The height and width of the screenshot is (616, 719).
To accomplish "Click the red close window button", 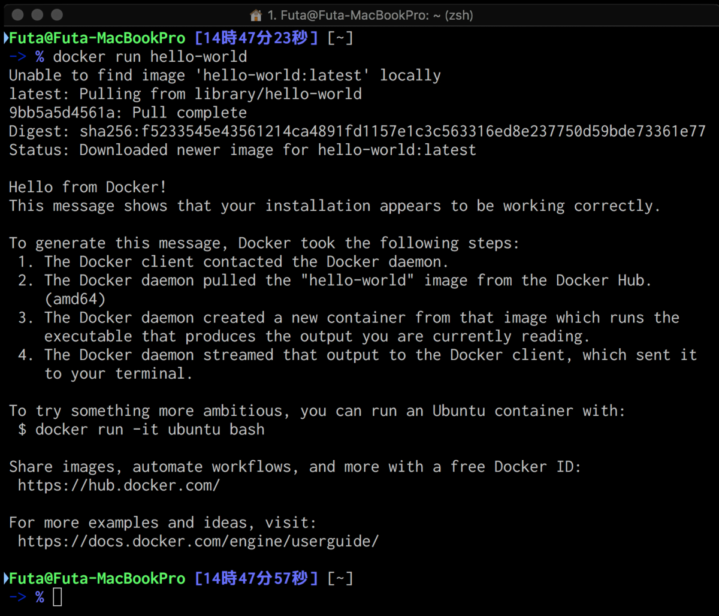I will point(19,15).
